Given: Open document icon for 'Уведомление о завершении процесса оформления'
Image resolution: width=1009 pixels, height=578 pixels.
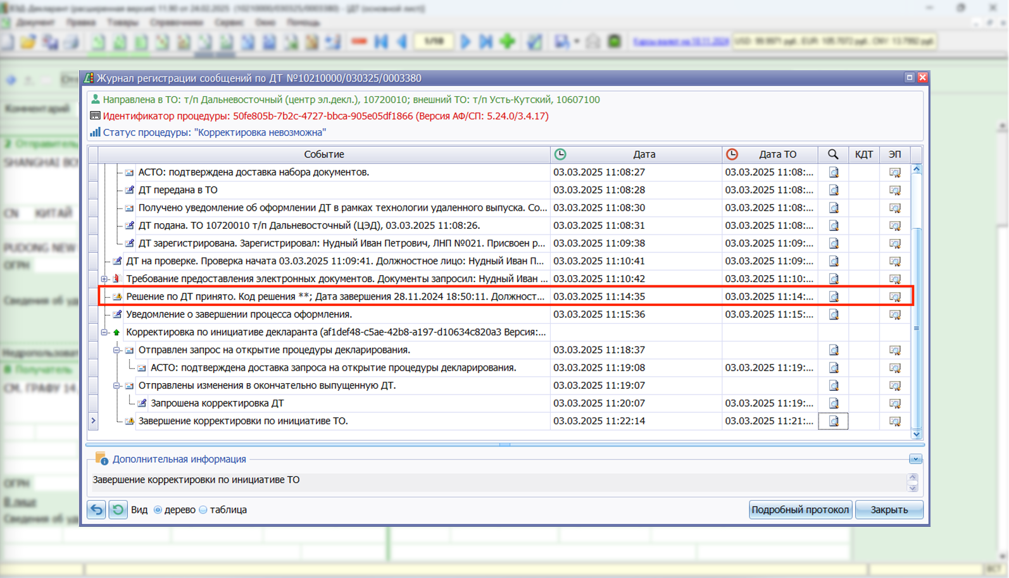Looking at the screenshot, I should 834,314.
